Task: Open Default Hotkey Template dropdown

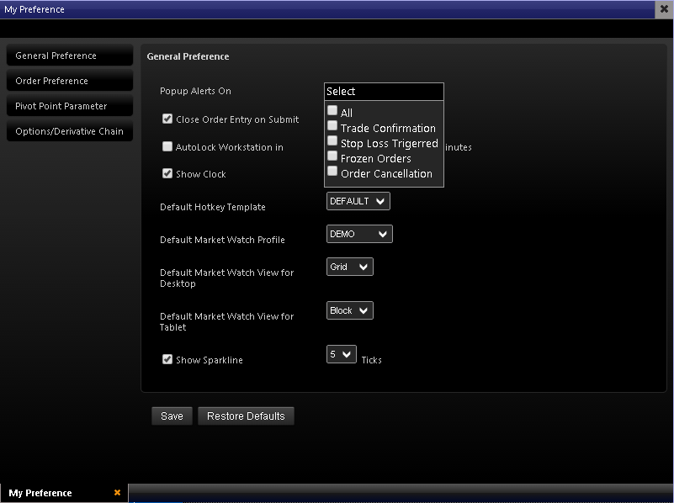Action: [358, 201]
